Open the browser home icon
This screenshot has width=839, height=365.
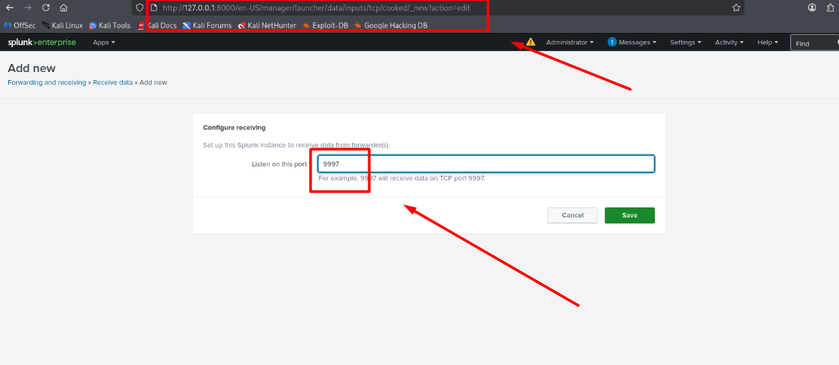[x=63, y=7]
